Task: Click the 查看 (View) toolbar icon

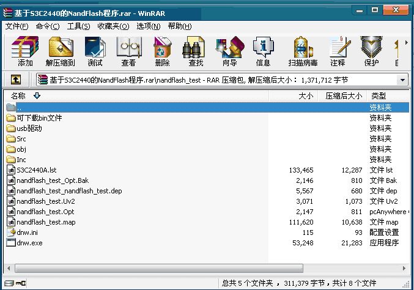Action: [x=129, y=51]
